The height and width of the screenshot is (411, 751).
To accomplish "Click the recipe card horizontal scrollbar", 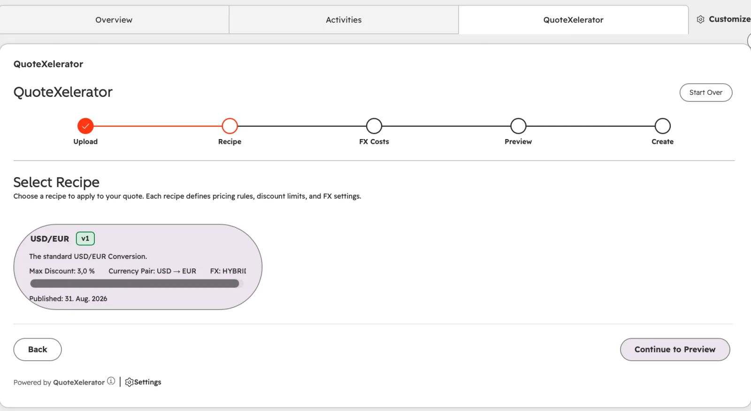I will click(135, 284).
